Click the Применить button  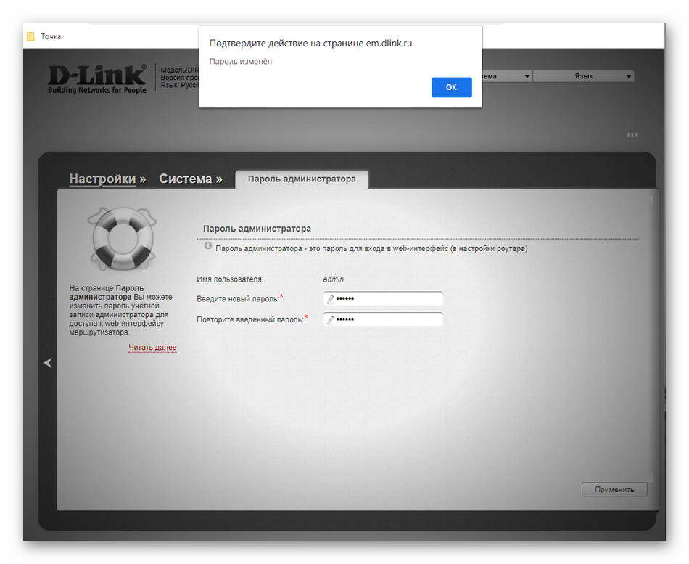tap(614, 489)
